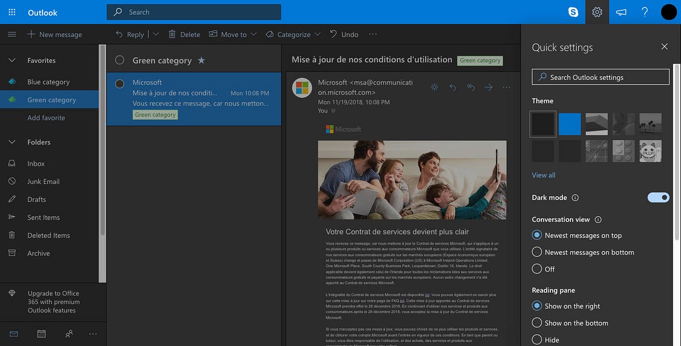Image resolution: width=681 pixels, height=346 pixels.
Task: Collapse the Favorites section
Action: 12,60
